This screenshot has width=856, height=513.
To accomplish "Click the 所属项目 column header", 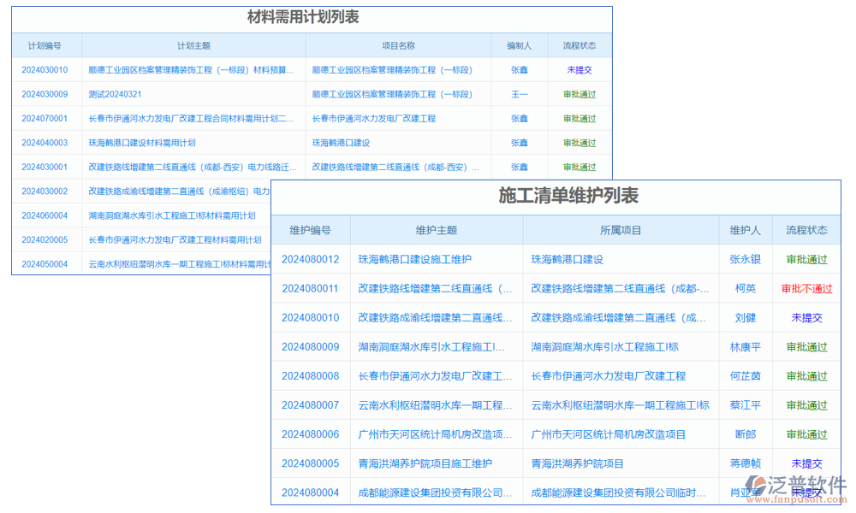I will click(x=621, y=230).
